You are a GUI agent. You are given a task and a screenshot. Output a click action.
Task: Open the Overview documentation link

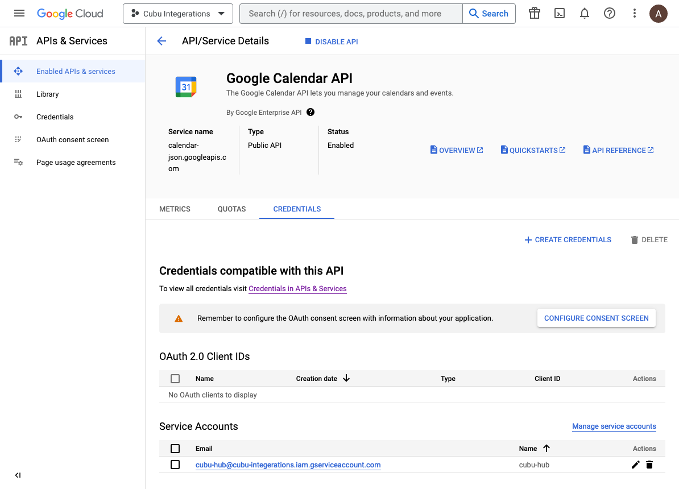[x=457, y=150]
